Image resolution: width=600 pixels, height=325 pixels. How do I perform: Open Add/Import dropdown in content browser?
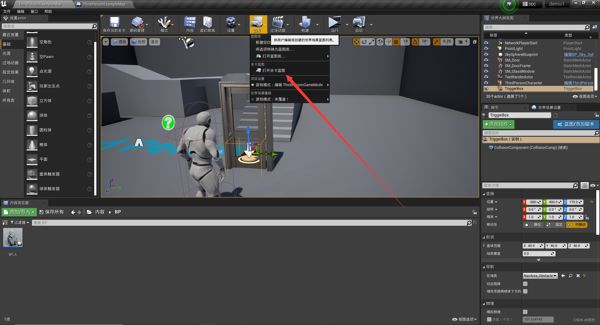pos(19,212)
